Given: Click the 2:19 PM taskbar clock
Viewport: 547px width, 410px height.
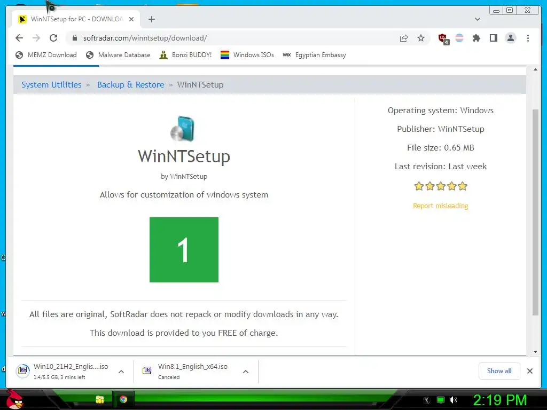Looking at the screenshot, I should [499, 400].
